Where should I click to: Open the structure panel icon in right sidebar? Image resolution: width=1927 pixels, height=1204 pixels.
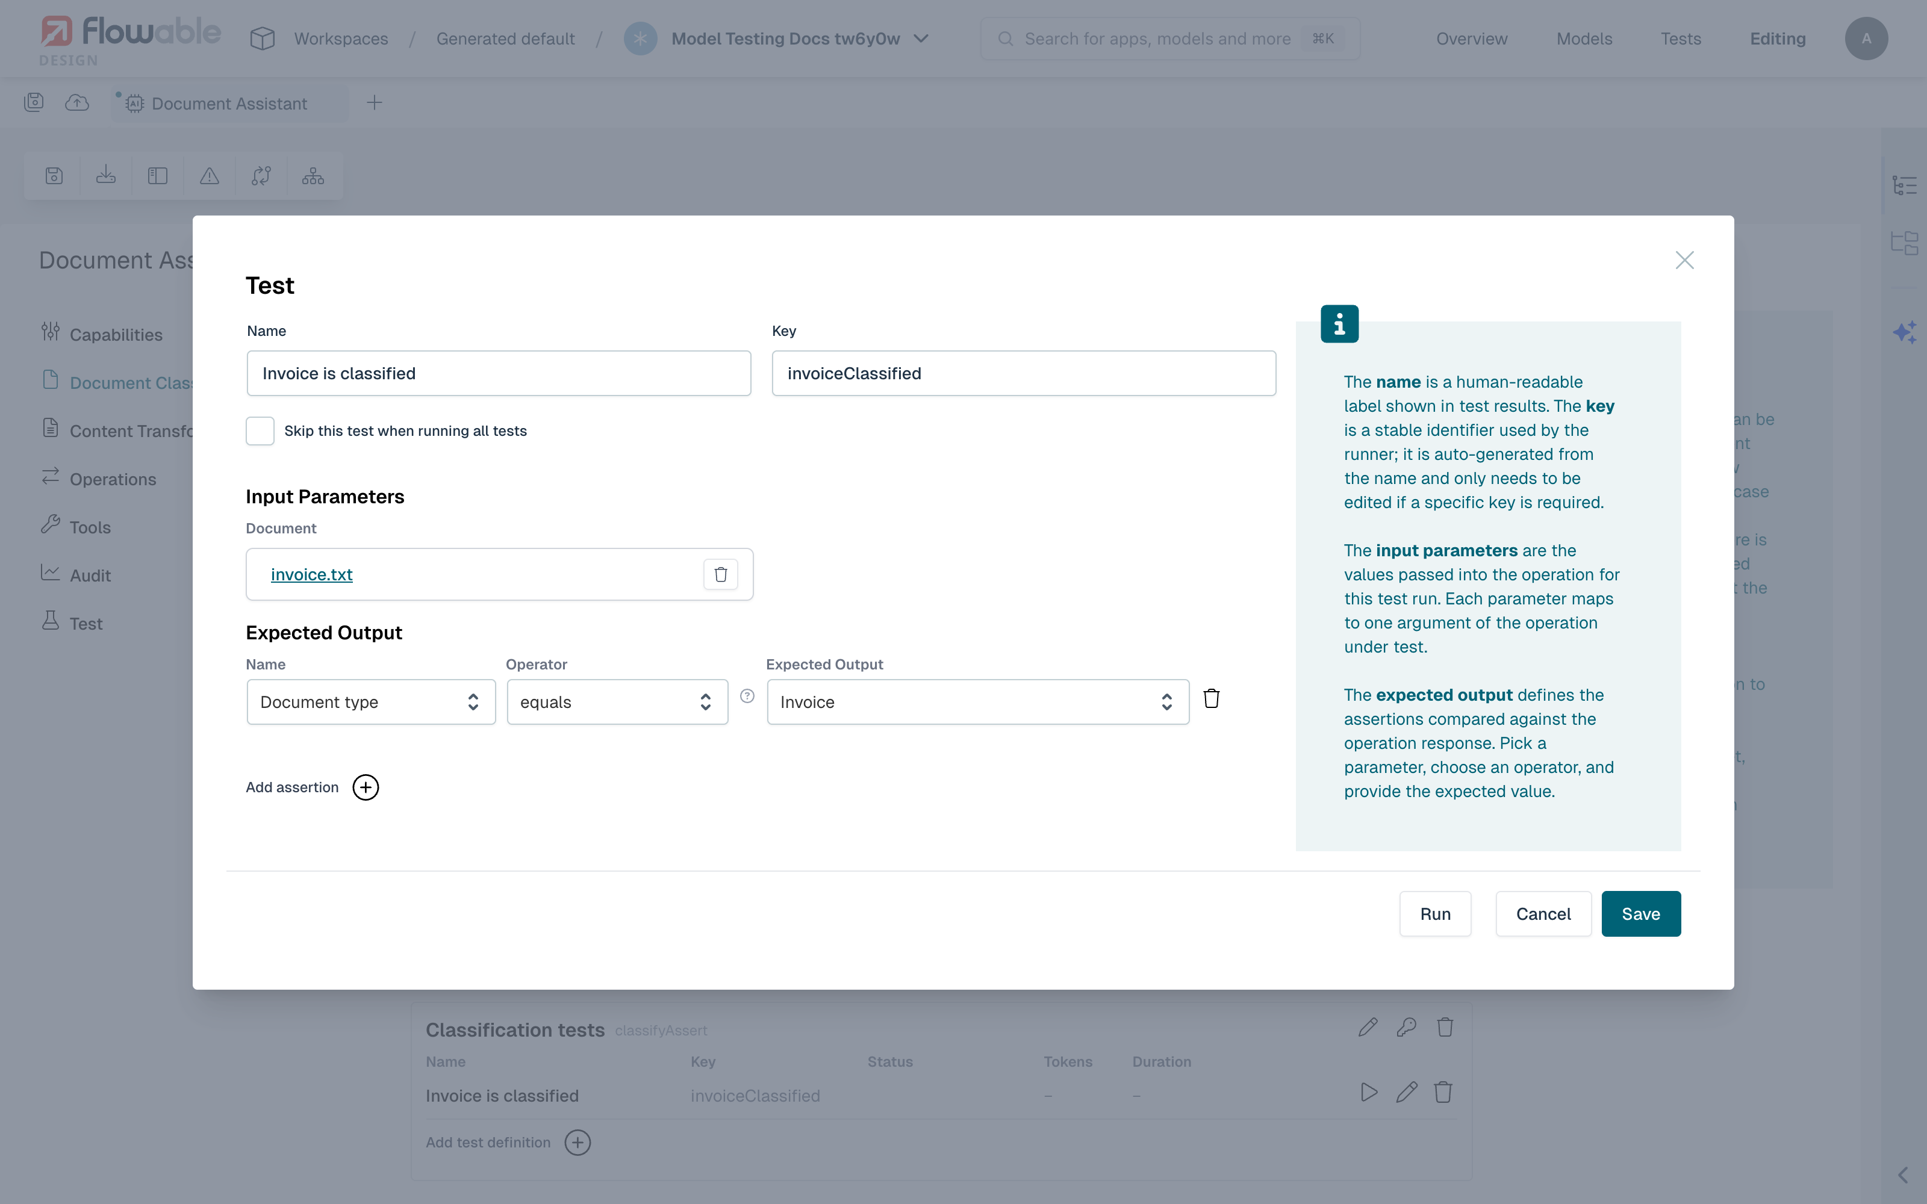(x=1905, y=243)
